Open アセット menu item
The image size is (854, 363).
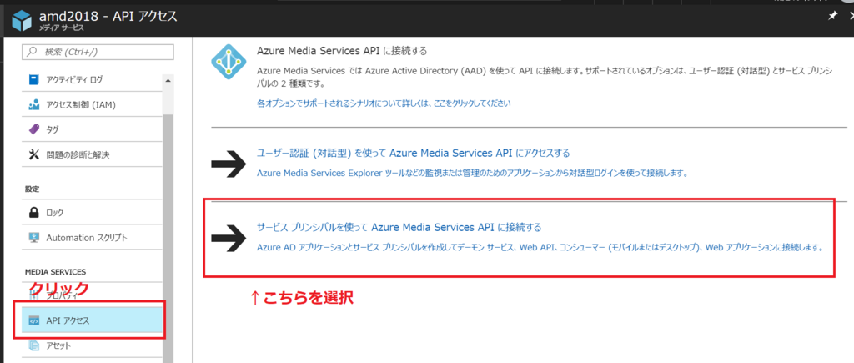coord(93,345)
